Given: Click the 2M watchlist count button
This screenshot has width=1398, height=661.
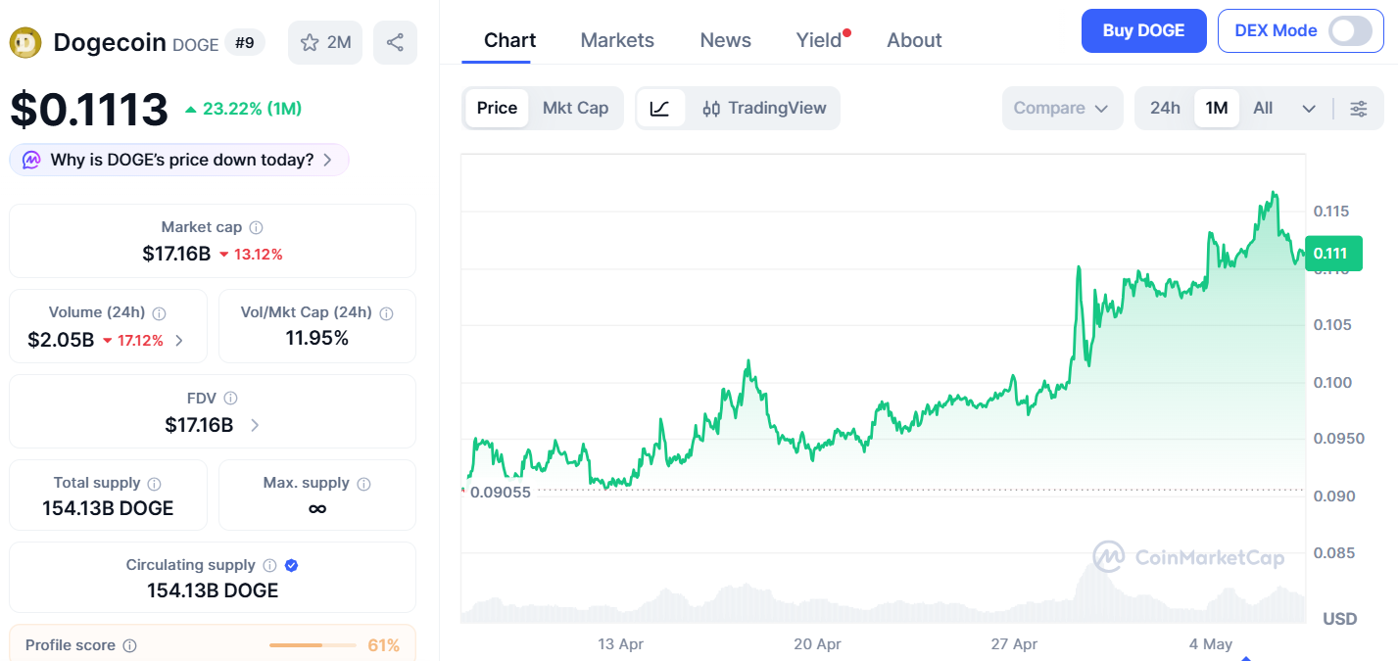Looking at the screenshot, I should point(325,42).
